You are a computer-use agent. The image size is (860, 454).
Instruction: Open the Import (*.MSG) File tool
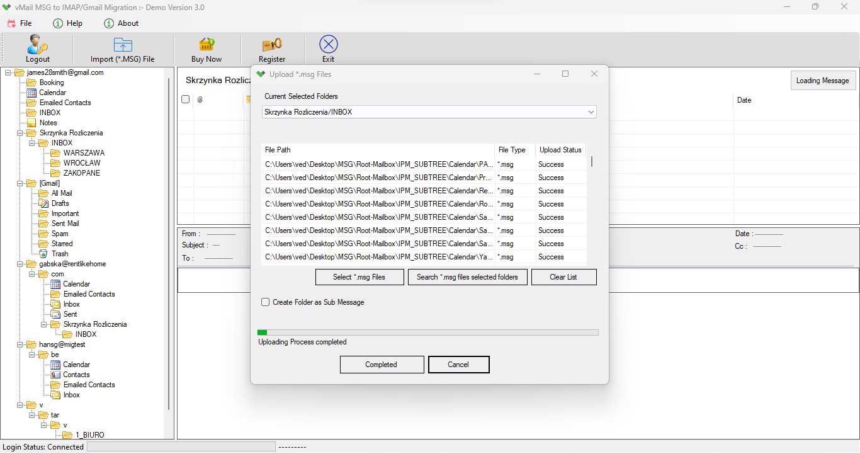(x=122, y=45)
